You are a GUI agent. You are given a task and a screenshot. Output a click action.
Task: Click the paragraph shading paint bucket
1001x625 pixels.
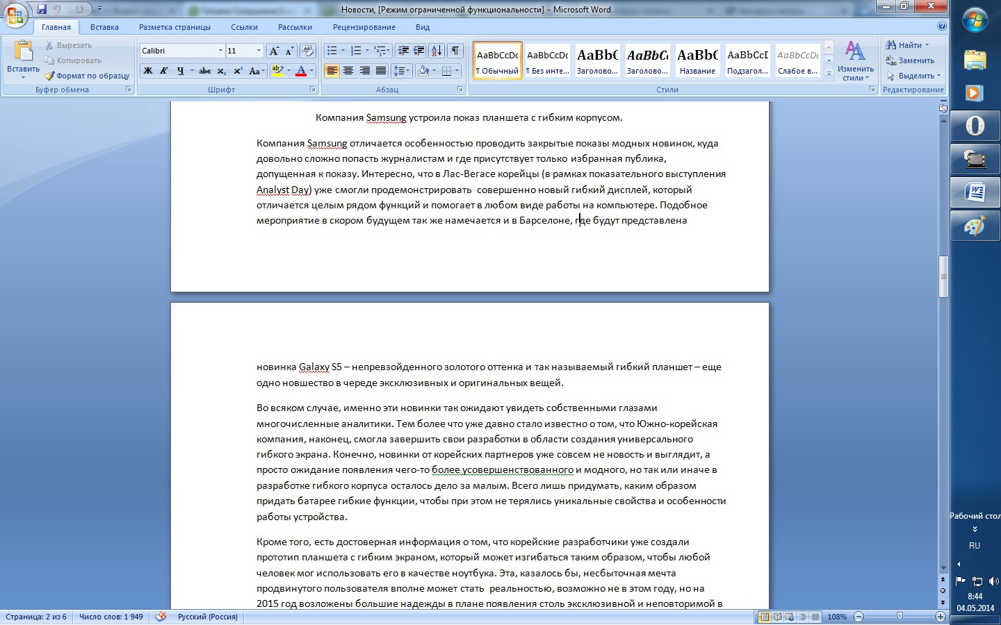423,71
